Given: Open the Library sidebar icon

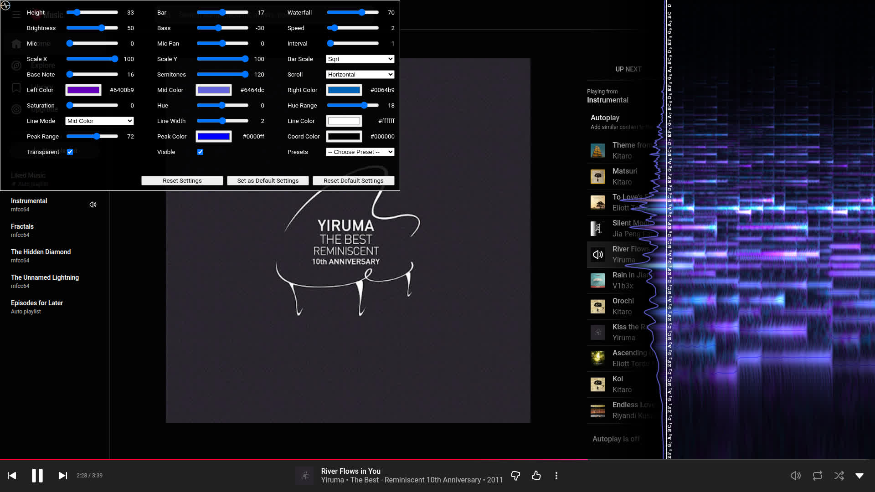Looking at the screenshot, I should click(x=16, y=87).
